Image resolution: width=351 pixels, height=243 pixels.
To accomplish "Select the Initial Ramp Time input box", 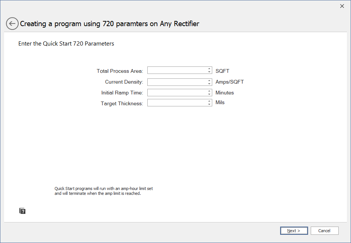I will (177, 93).
